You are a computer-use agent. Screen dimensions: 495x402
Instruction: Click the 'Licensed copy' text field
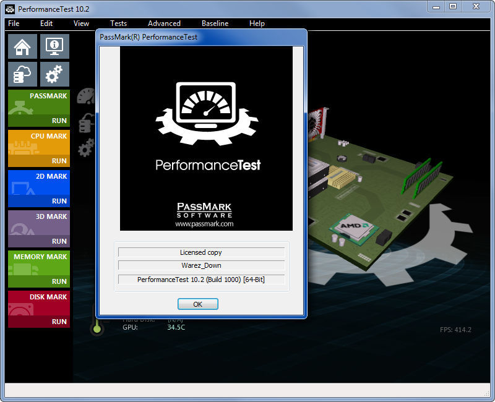[x=202, y=252]
